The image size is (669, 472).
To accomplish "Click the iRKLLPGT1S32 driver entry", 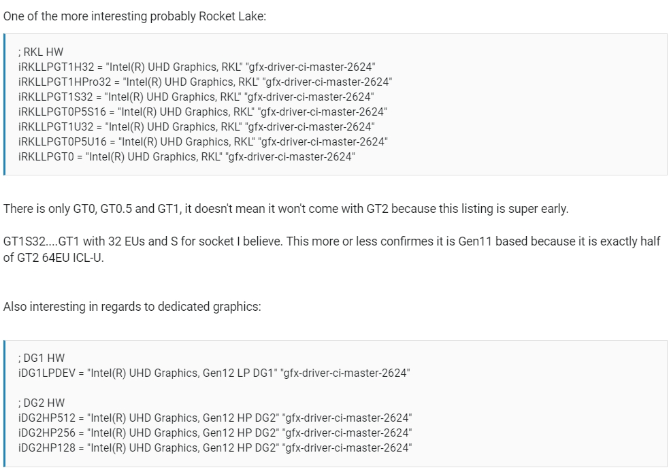I will pos(196,97).
